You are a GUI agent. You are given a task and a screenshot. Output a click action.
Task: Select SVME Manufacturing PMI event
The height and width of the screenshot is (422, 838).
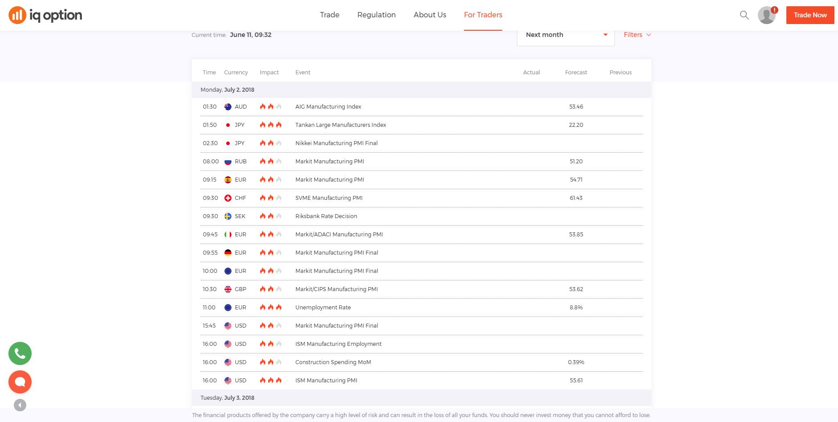(x=329, y=198)
